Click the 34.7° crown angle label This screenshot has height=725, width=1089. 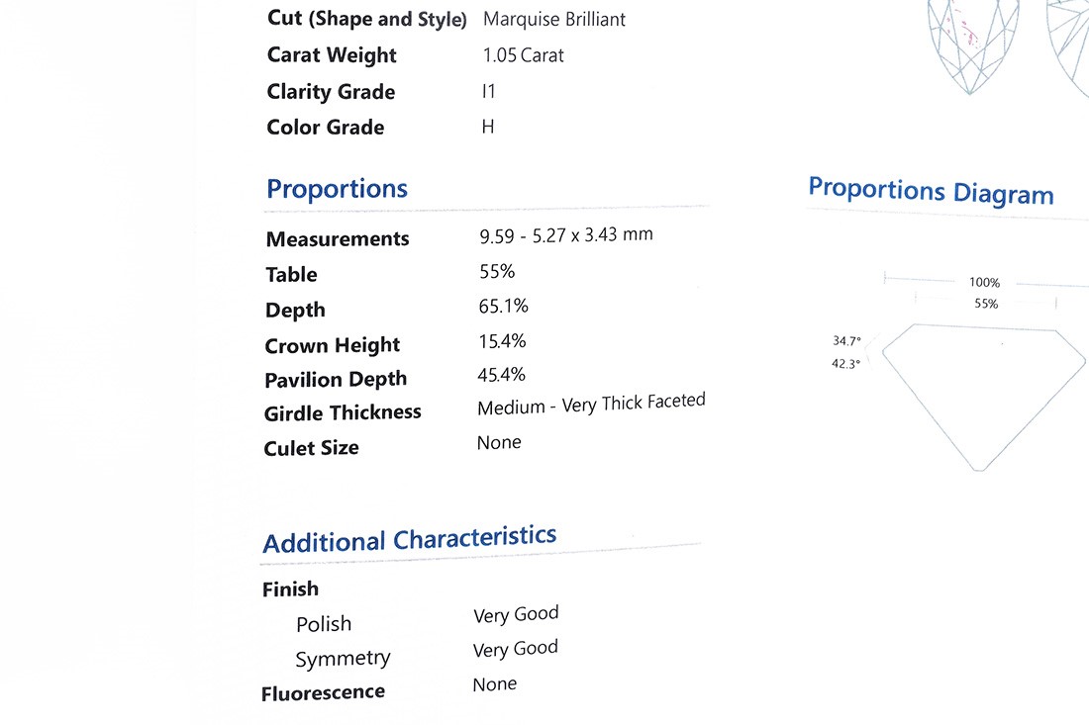pyautogui.click(x=846, y=341)
